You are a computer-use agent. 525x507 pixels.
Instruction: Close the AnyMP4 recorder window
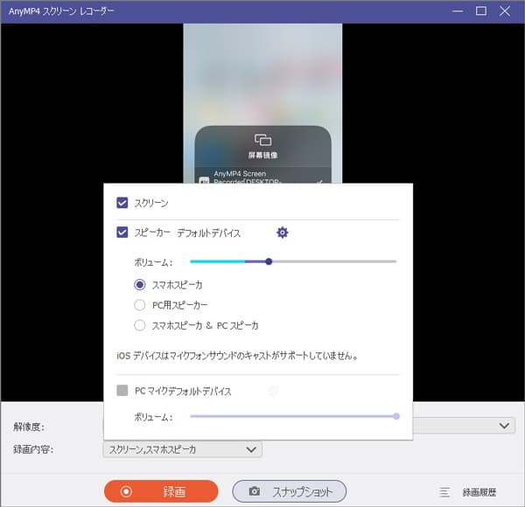point(506,11)
